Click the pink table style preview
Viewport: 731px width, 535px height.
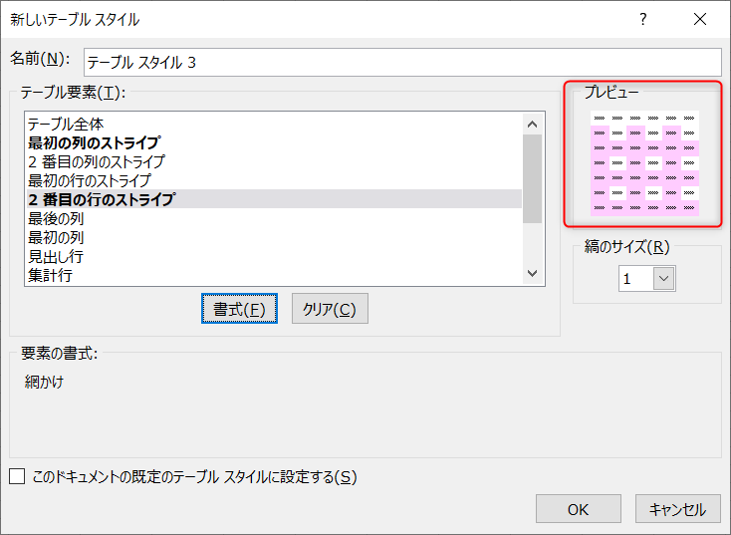(x=644, y=163)
